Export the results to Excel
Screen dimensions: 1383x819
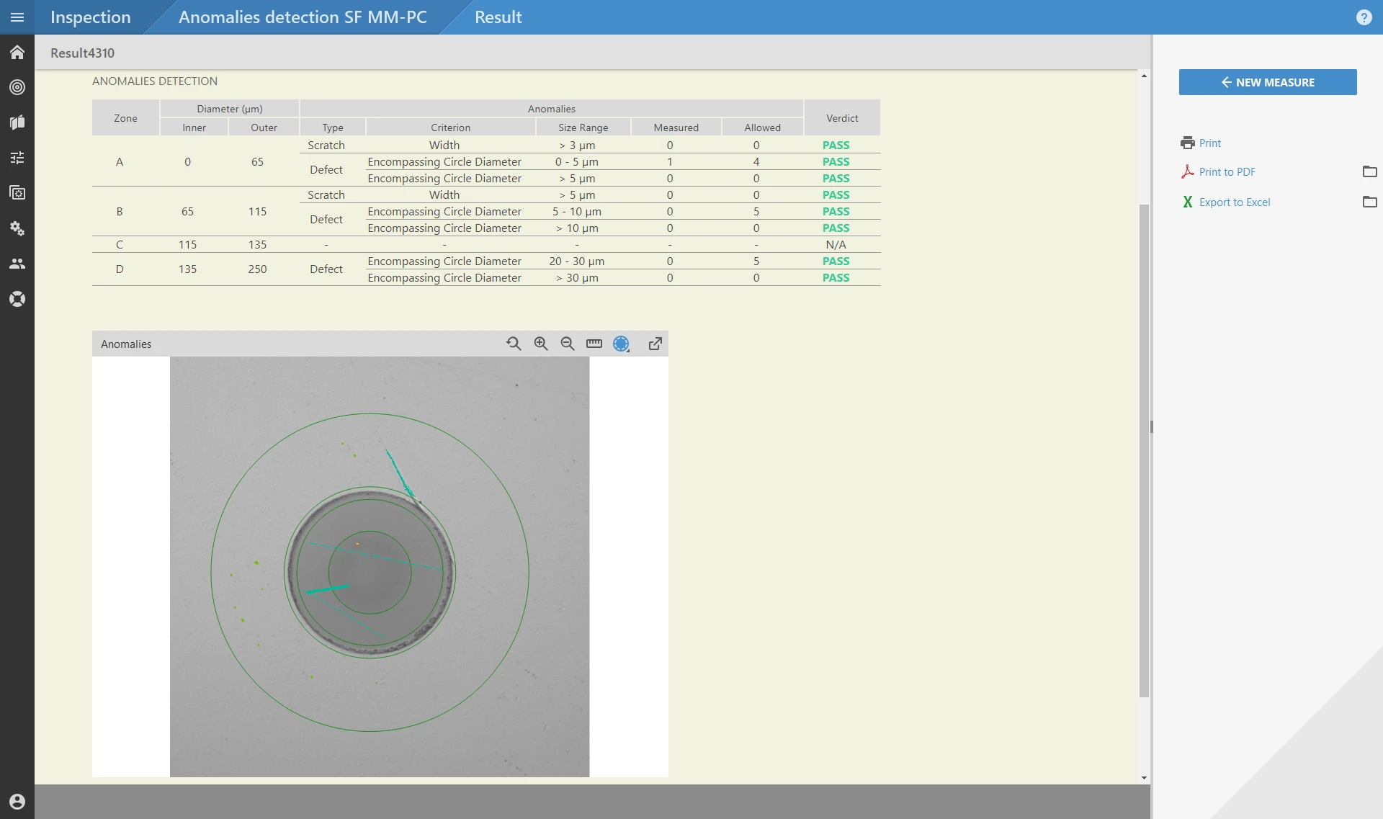coord(1233,202)
